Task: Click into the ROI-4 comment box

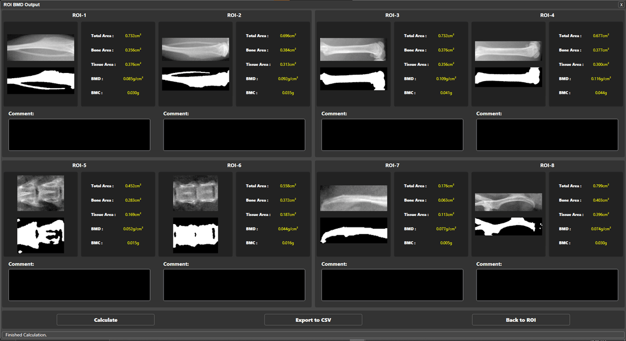Action: pos(547,135)
